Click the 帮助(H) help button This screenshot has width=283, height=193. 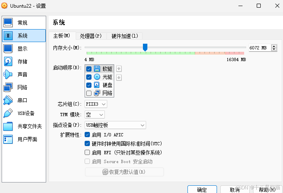[267, 189]
